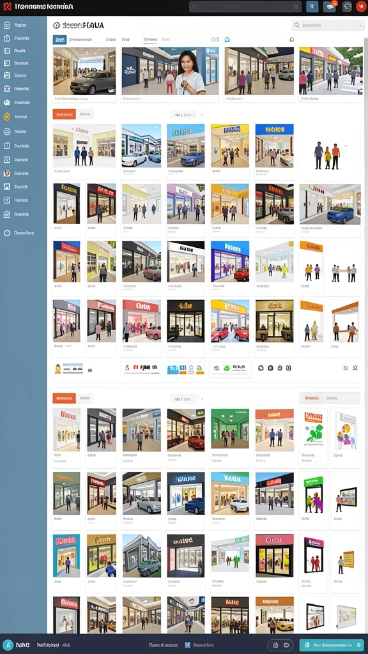Open featured image of woman in white shirt
Image resolution: width=368 pixels, height=654 pixels.
point(170,72)
